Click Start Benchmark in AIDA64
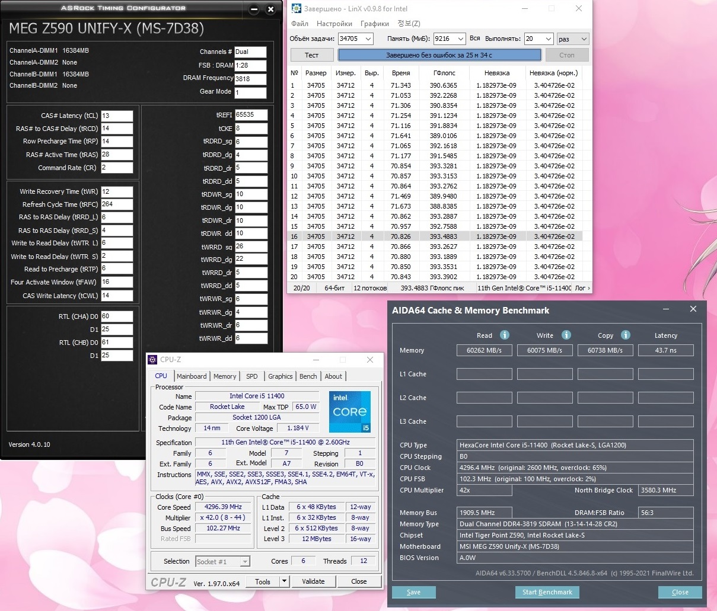The height and width of the screenshot is (611, 717). click(547, 592)
